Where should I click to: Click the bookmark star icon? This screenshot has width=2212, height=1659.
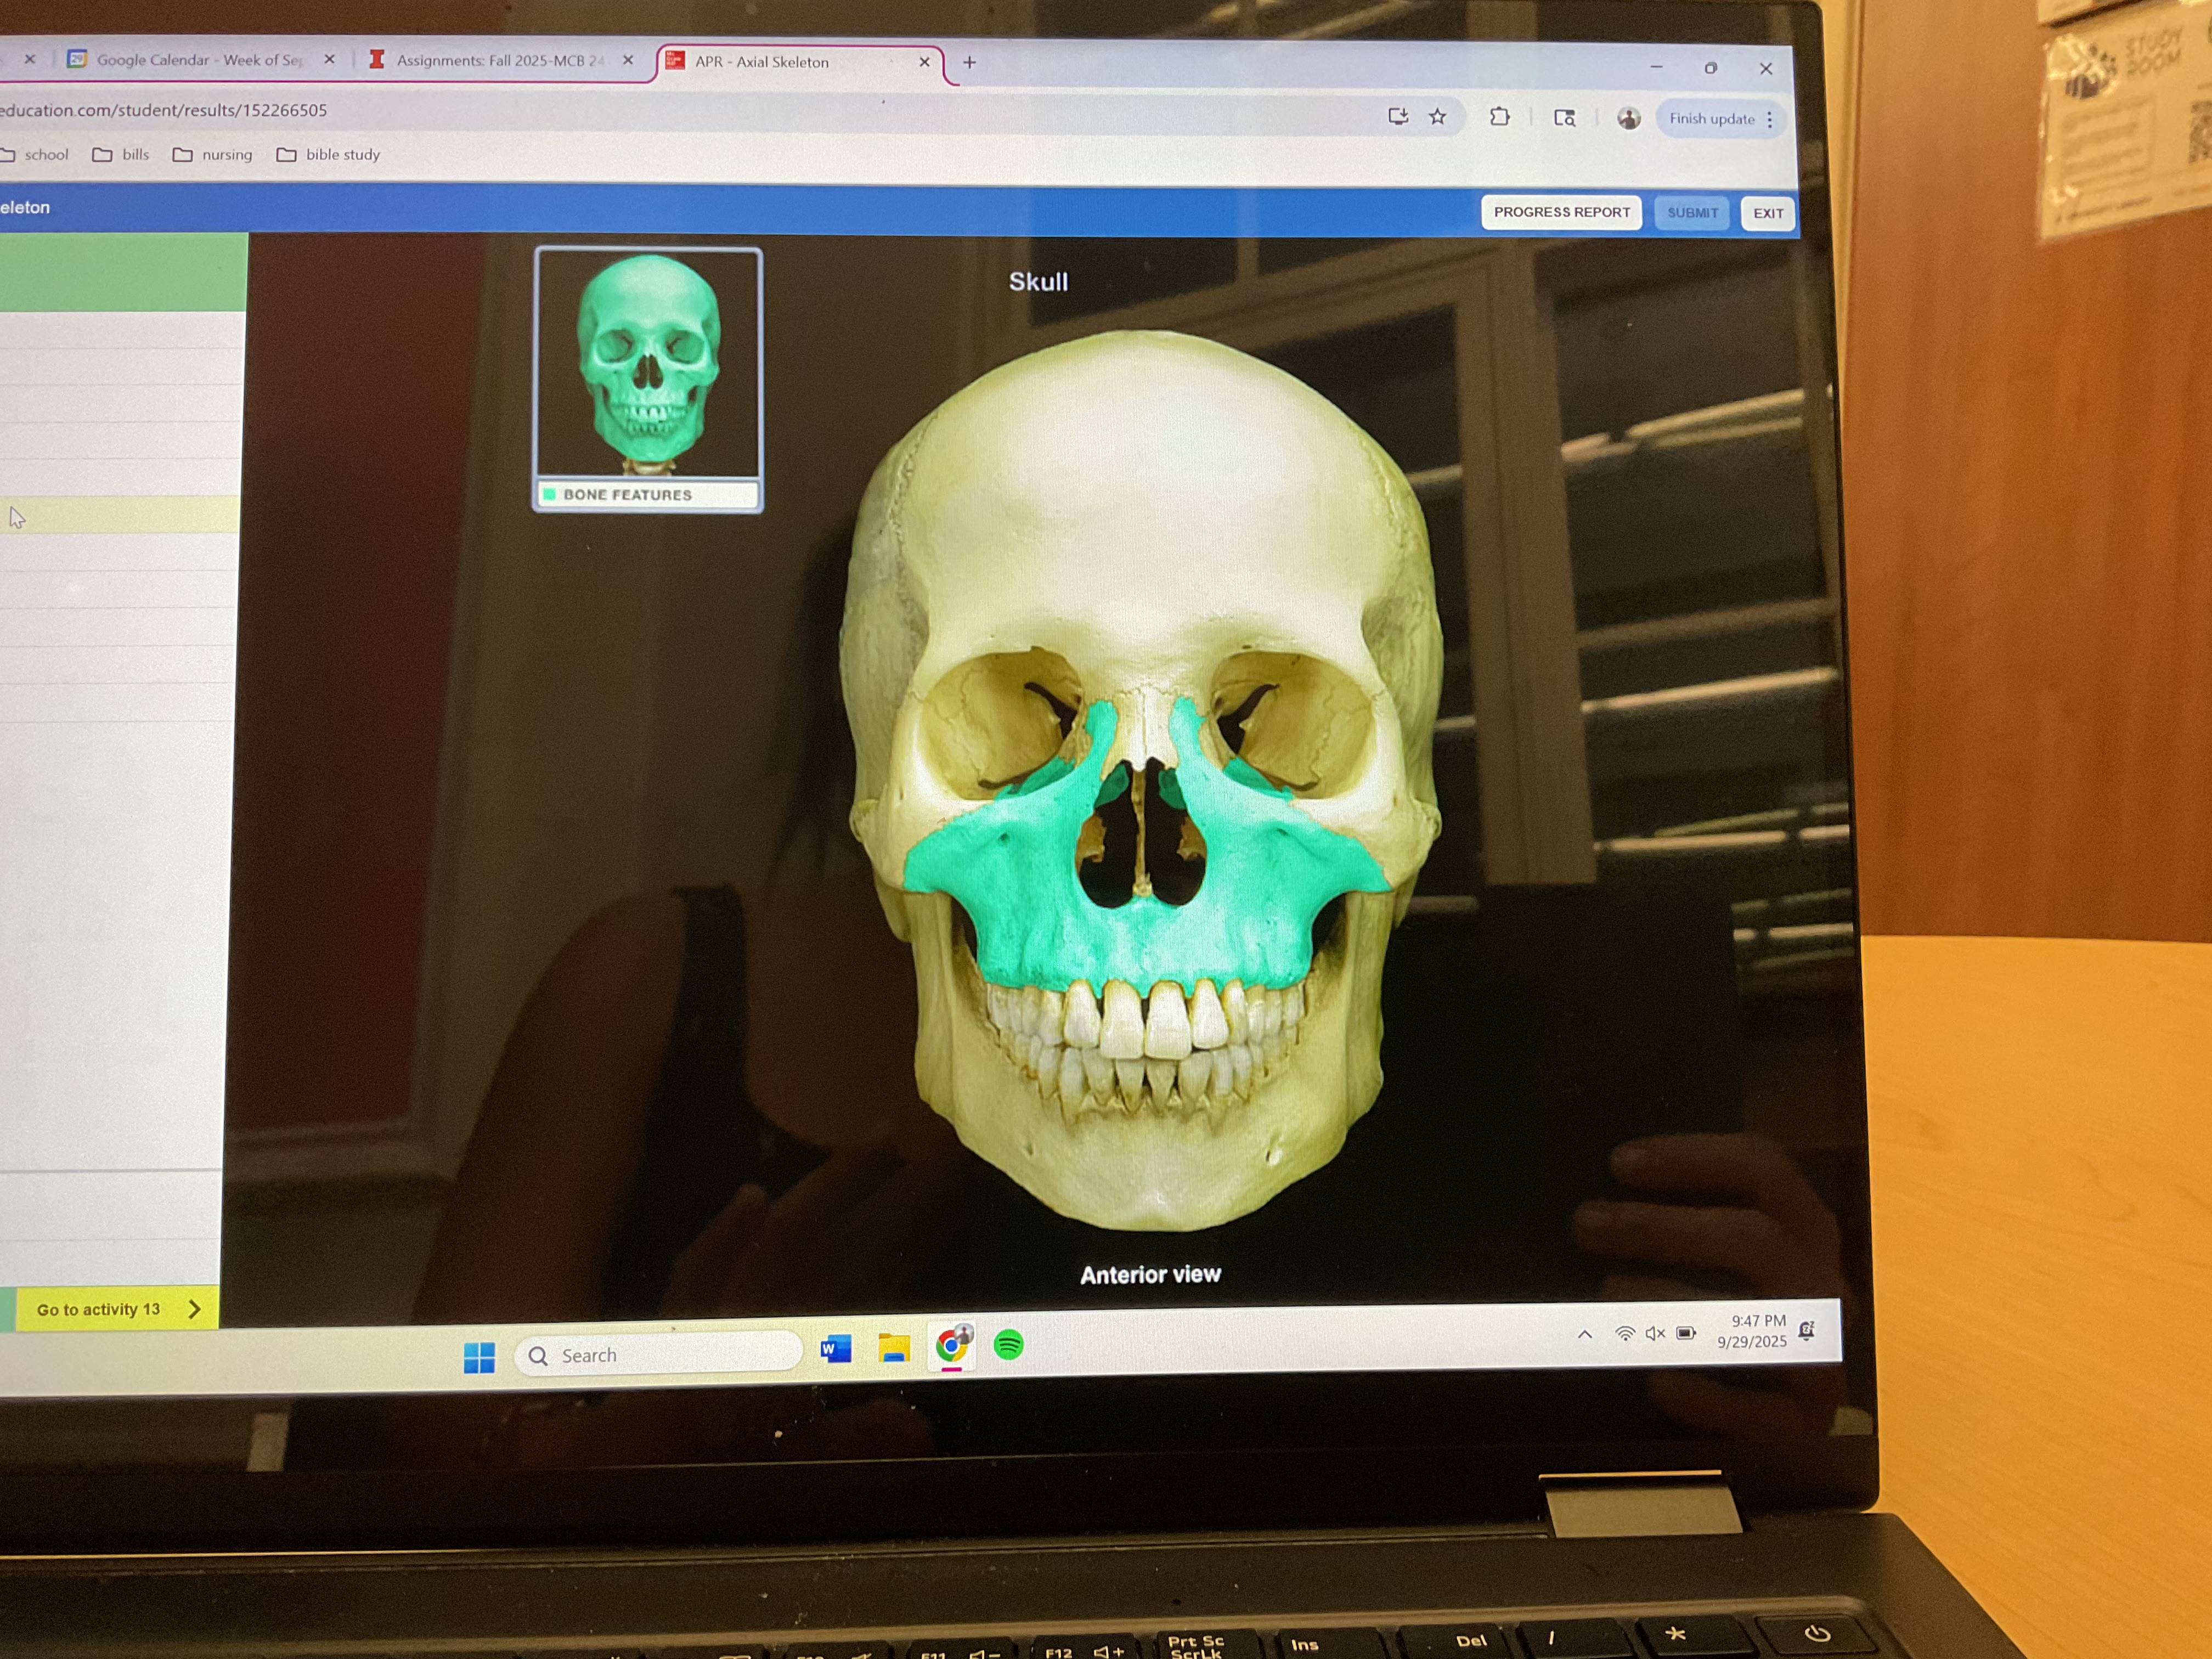click(1437, 117)
